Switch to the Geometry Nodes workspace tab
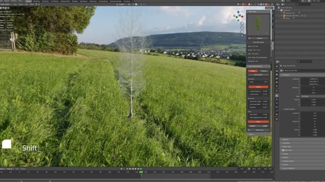 (116, 1)
